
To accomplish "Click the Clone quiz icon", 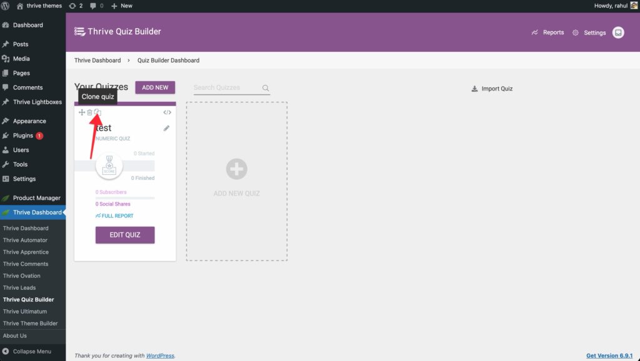I will [x=97, y=112].
